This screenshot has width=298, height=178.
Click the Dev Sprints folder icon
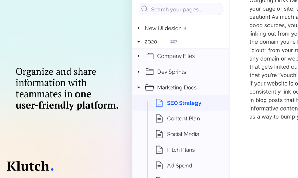pyautogui.click(x=150, y=72)
